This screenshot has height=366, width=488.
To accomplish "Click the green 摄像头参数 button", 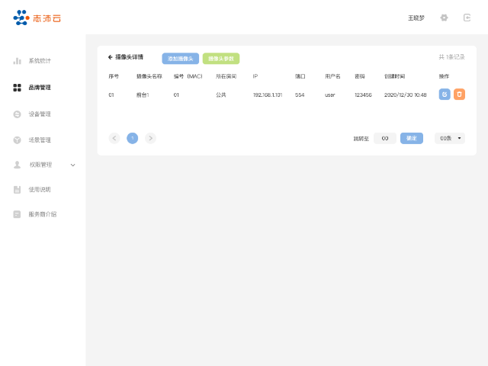I will pyautogui.click(x=220, y=58).
